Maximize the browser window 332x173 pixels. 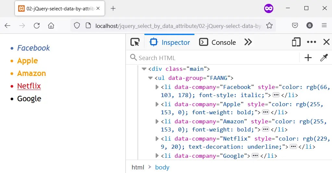[x=306, y=8]
